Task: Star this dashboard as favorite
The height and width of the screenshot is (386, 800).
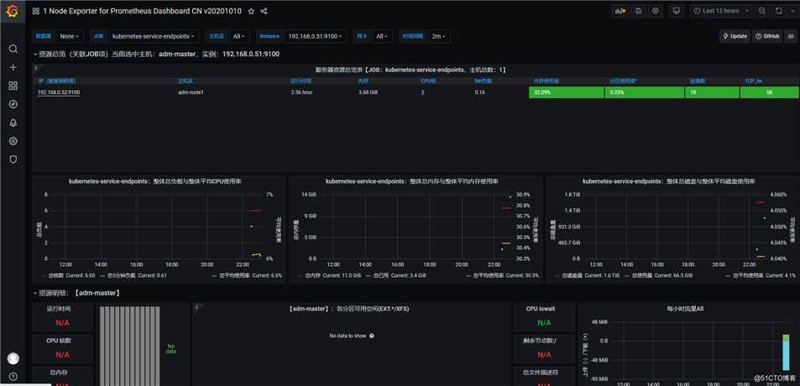Action: point(251,11)
